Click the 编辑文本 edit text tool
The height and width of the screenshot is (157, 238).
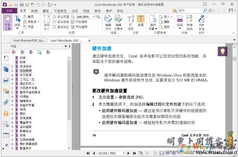click(x=108, y=23)
